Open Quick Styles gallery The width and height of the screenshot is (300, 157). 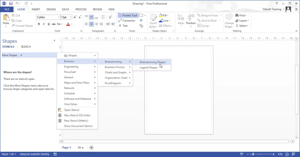pos(153,21)
